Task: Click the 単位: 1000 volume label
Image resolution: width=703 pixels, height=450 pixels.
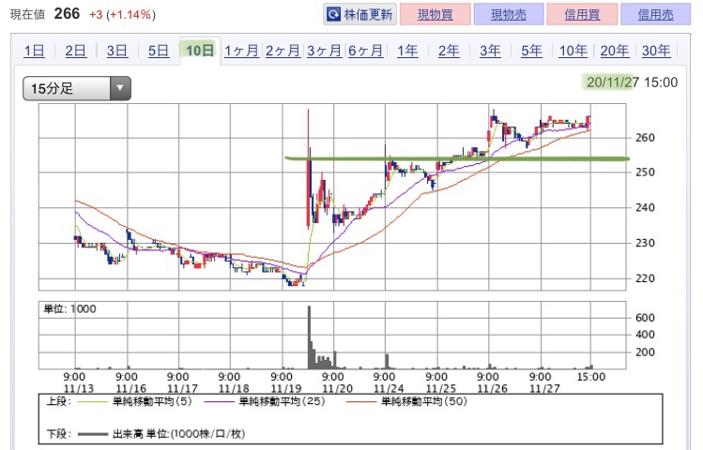Action: (69, 308)
